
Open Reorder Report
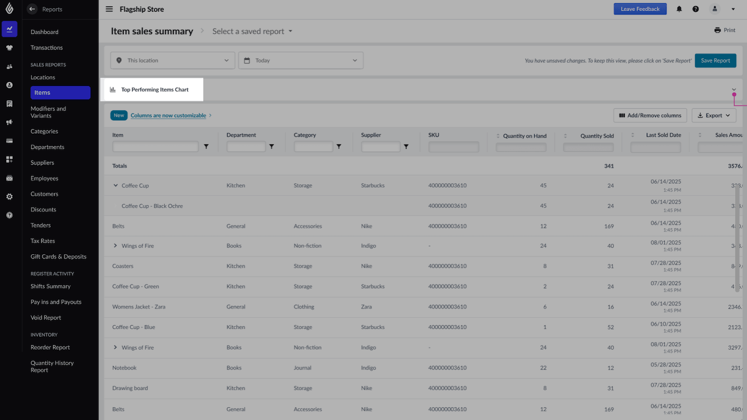pos(50,348)
